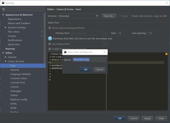The height and width of the screenshot is (123, 170).
Task: Close the Settings window
Action: pos(167,3)
